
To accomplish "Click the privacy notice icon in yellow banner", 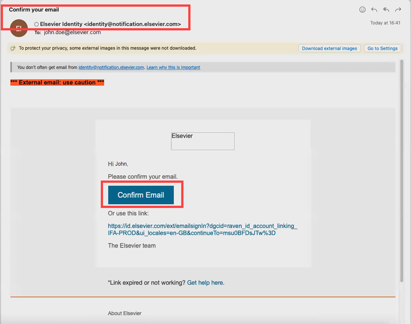I will coord(13,48).
